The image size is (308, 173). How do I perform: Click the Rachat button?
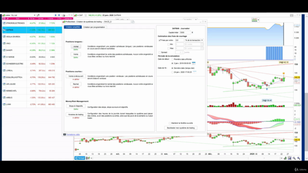coord(76,84)
